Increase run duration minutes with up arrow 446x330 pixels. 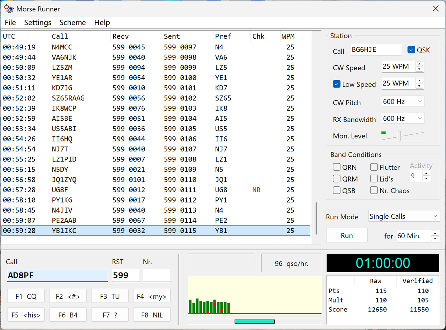point(435,233)
